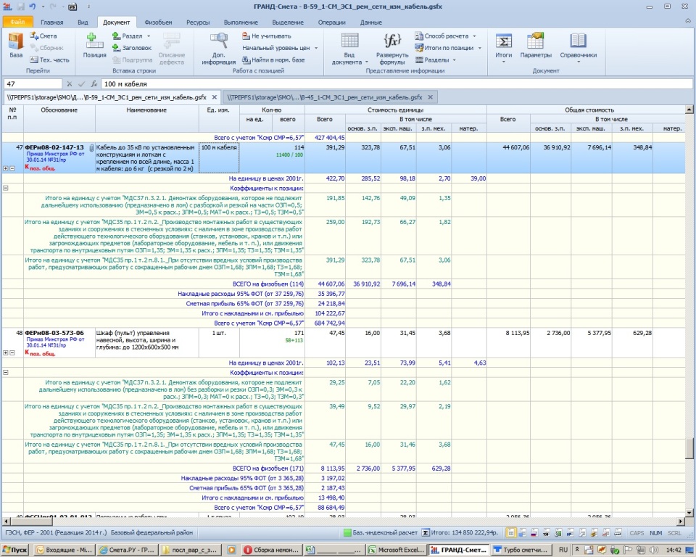Switch to the В-45_1-СМ document tab
Viewport: 696px width, 557px height.
[324, 96]
